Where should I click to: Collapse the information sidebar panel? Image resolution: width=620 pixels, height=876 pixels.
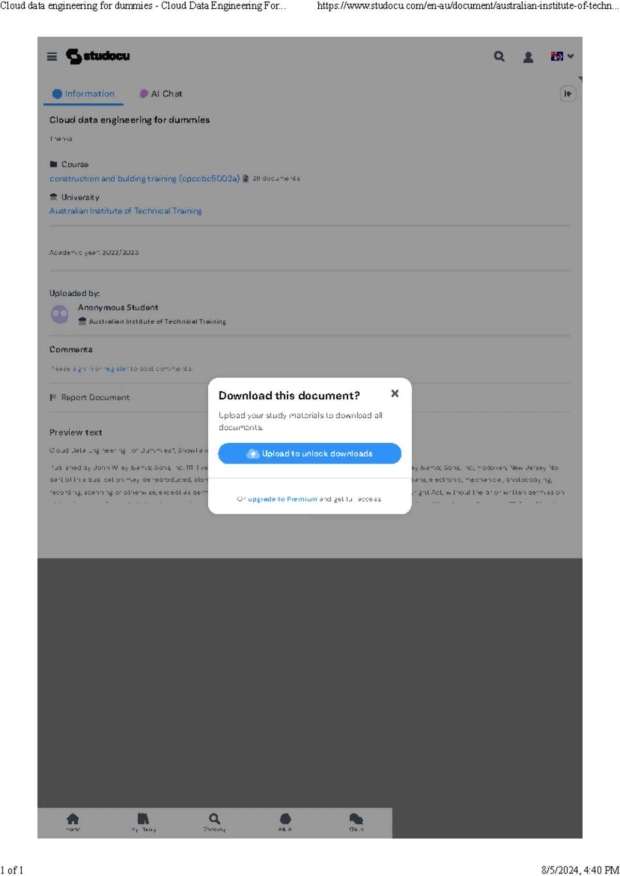(568, 94)
